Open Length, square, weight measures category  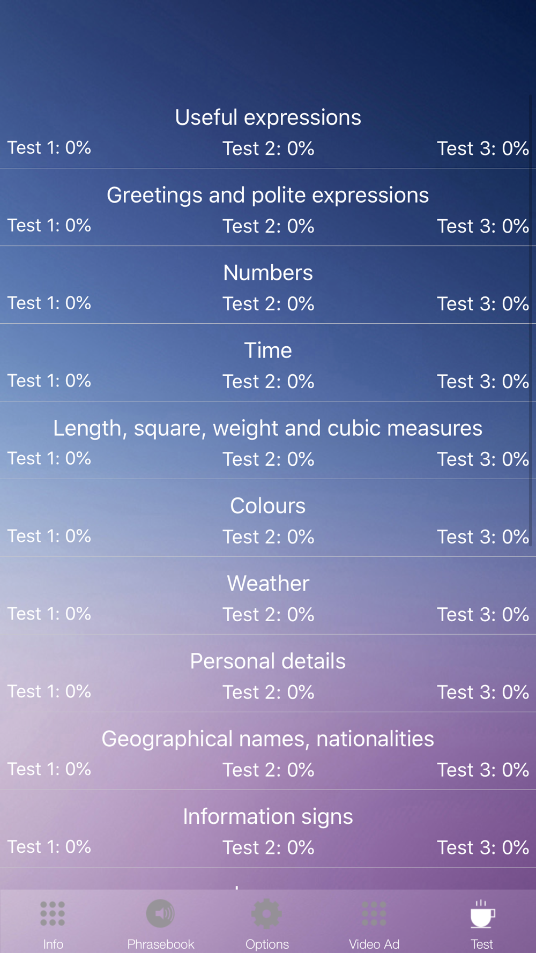click(268, 428)
